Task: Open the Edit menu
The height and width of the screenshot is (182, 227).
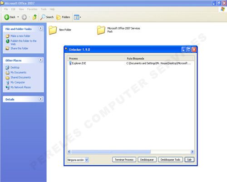Action: click(13, 9)
